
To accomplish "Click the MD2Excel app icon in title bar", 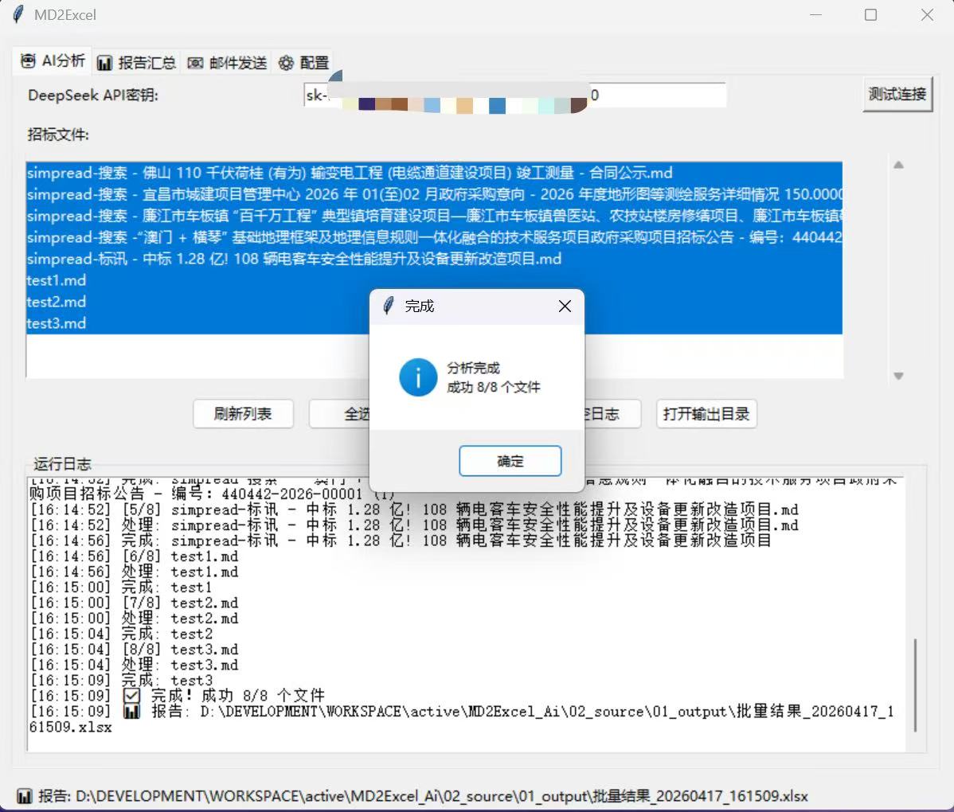I will 17,14.
